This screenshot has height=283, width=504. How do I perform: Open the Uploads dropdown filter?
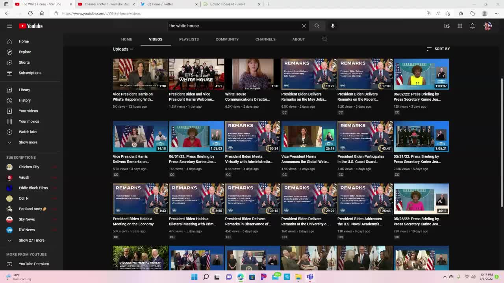click(x=123, y=49)
